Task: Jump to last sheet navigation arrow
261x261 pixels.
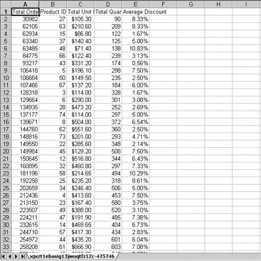Action: point(23,256)
